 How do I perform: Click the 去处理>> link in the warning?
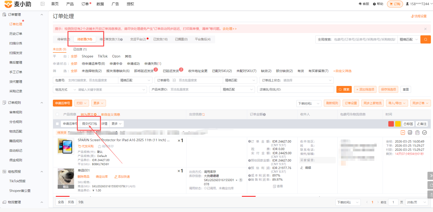229,29
